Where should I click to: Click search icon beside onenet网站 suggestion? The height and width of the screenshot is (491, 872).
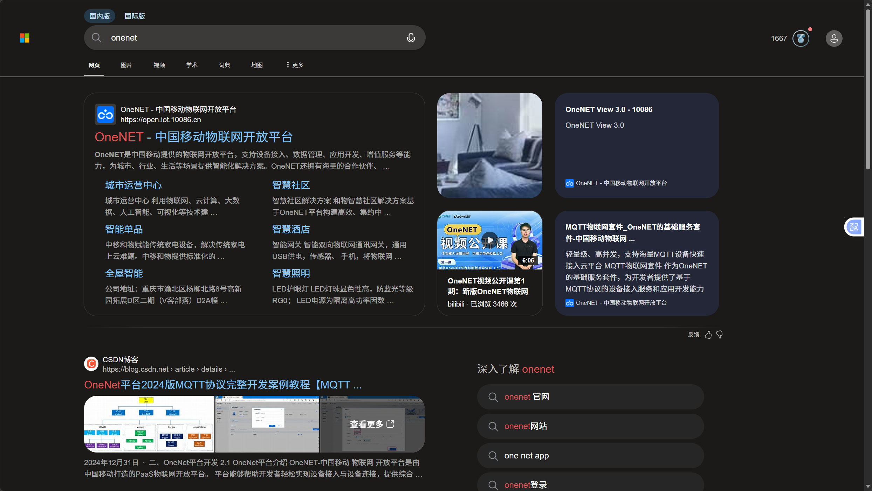[x=493, y=427]
